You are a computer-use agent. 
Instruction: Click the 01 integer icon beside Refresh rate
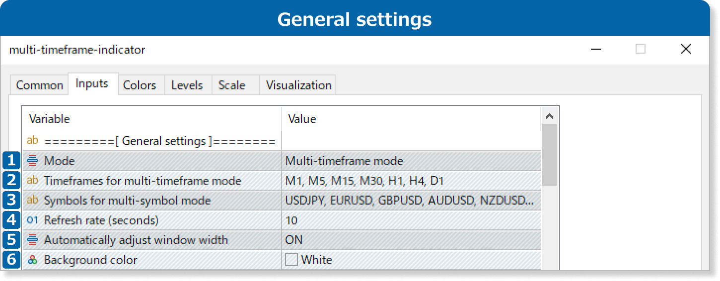click(32, 220)
